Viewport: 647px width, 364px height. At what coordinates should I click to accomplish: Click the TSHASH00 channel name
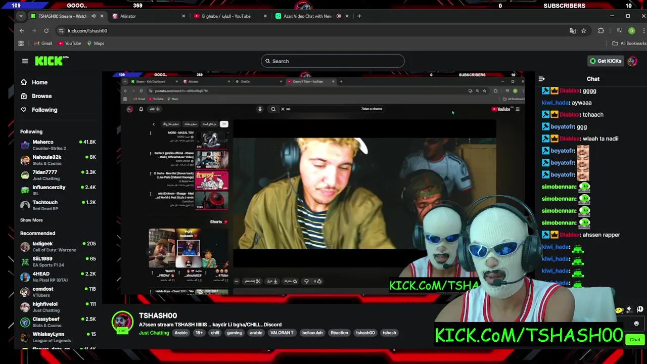pos(158,315)
